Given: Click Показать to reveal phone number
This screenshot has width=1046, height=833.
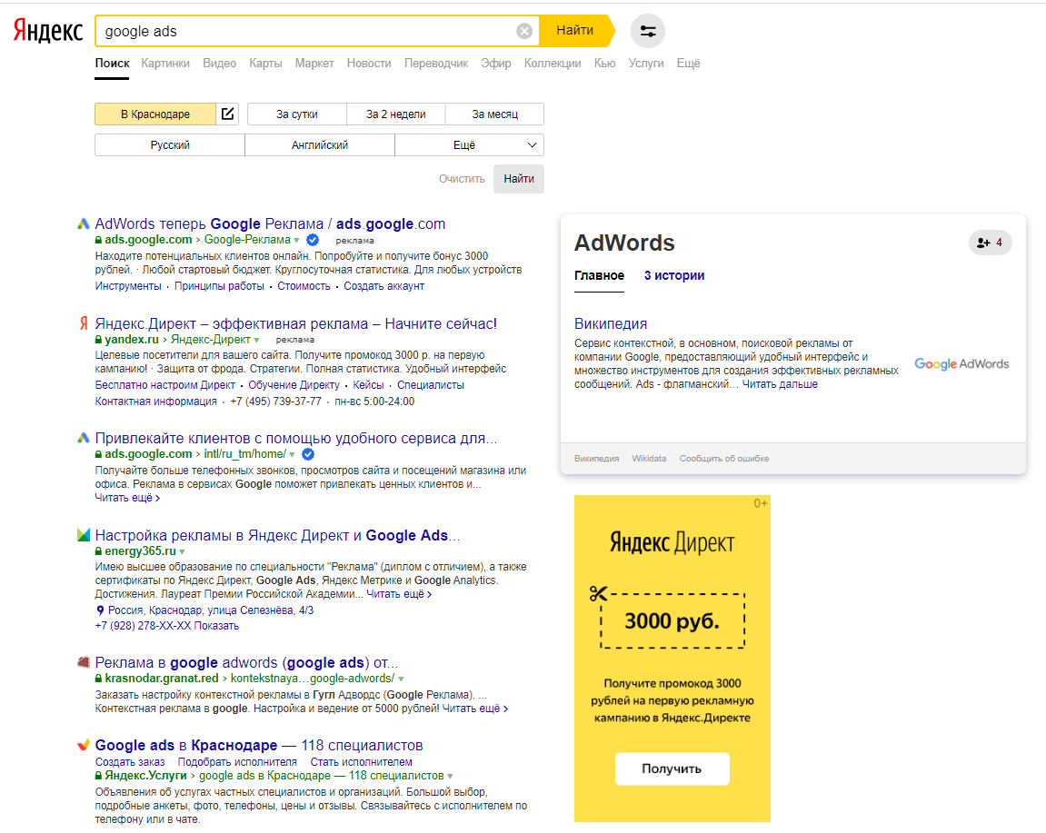Looking at the screenshot, I should click(216, 626).
